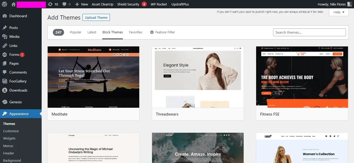
Task: Go to Media in the sidebar
Action: pyautogui.click(x=14, y=37)
